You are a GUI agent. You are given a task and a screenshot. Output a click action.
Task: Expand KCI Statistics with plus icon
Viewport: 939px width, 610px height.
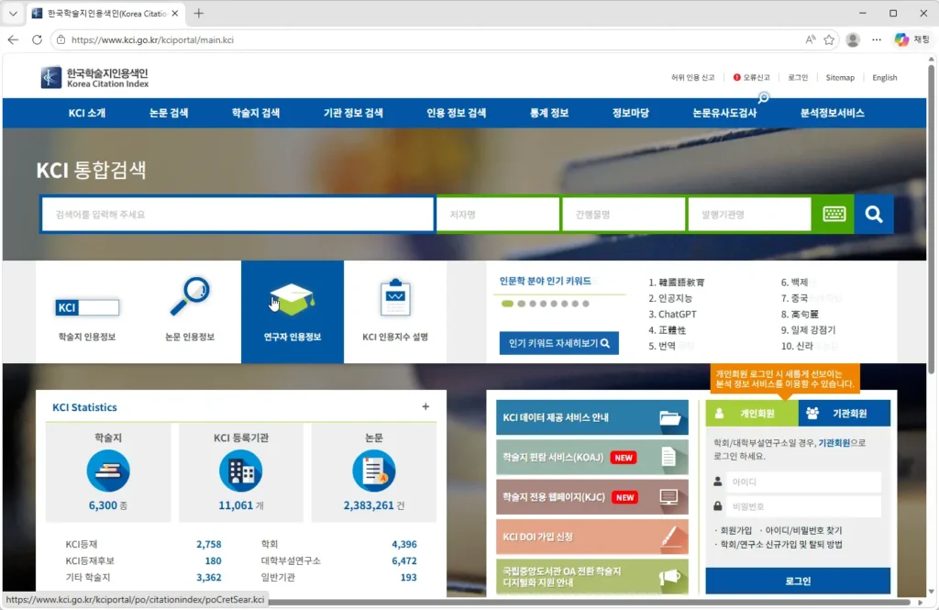pyautogui.click(x=425, y=407)
